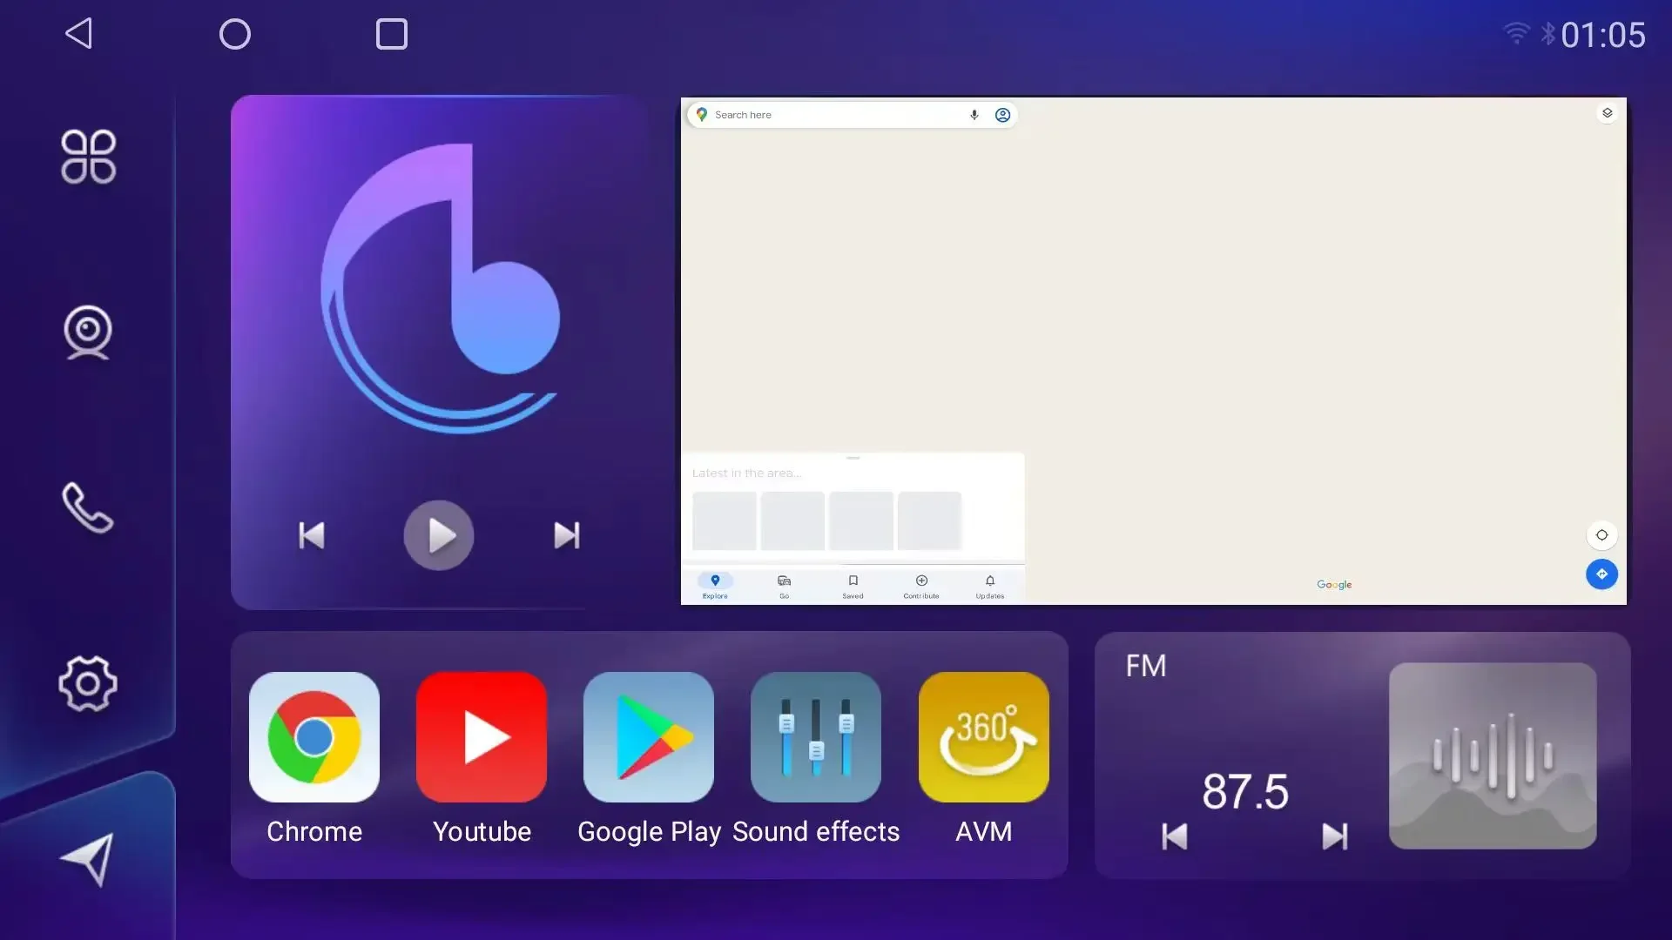The image size is (1672, 940).
Task: Open navigation arrow in sidebar corner
Action: [x=88, y=859]
